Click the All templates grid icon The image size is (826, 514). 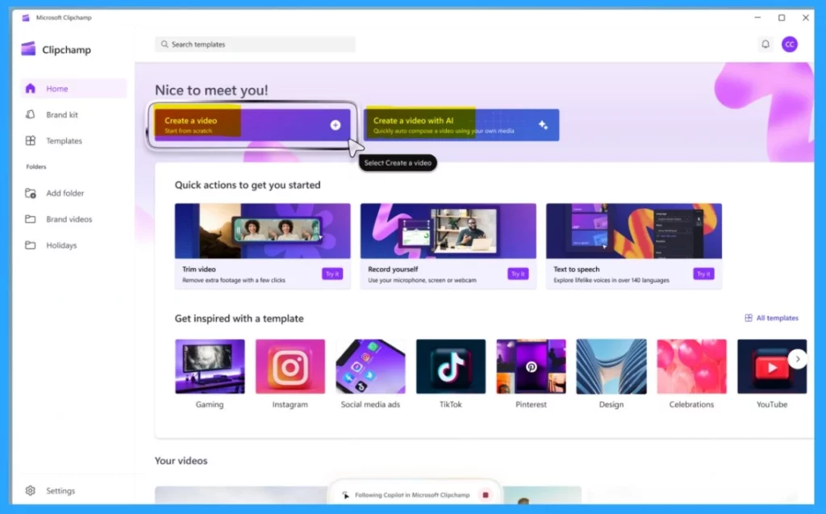coord(748,318)
